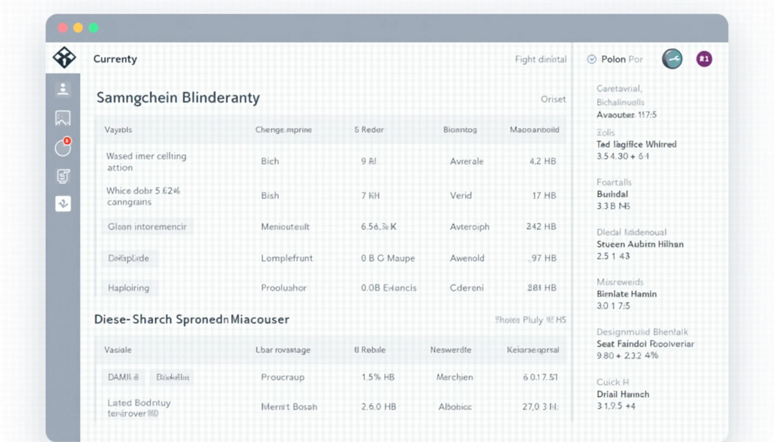774x442 pixels.
Task: Click the 2.6.0 HB value
Action: (x=378, y=407)
